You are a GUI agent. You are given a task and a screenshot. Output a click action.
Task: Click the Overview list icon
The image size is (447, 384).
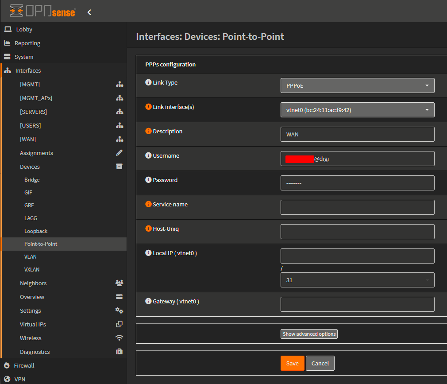click(x=119, y=297)
